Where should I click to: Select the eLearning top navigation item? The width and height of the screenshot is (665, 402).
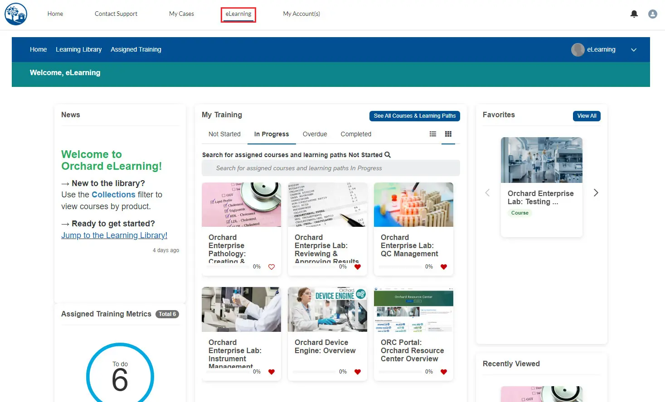coord(238,14)
